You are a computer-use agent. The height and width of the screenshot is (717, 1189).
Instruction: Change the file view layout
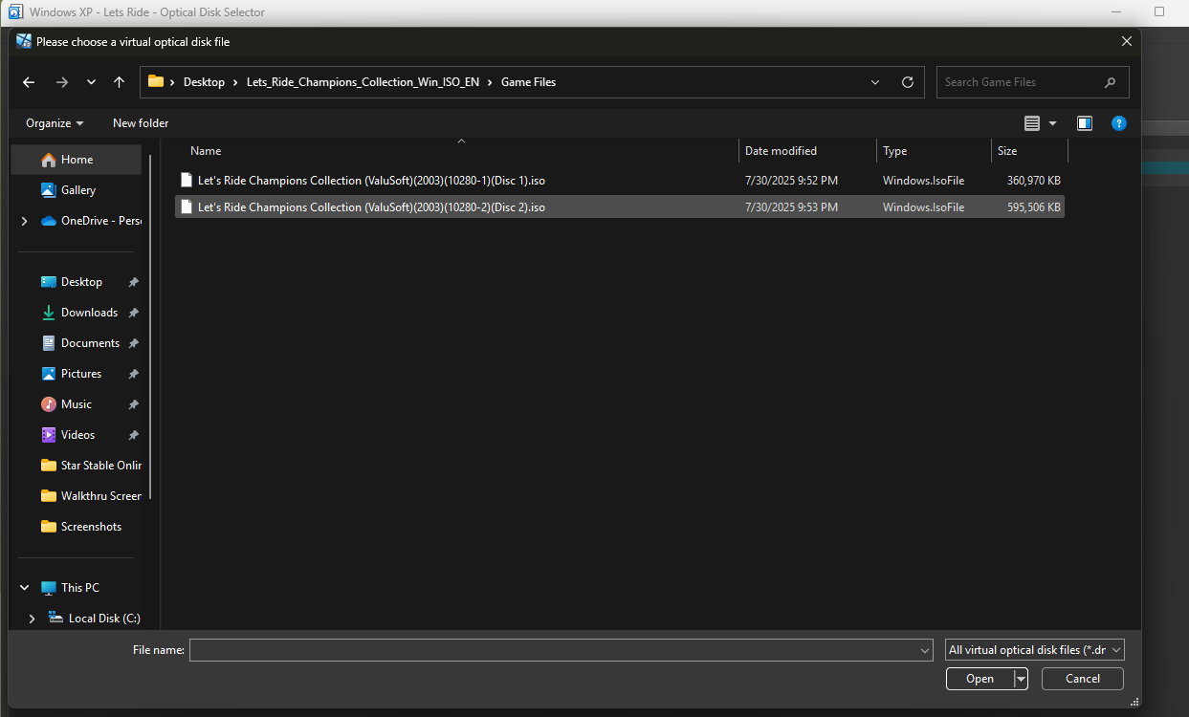point(1031,123)
